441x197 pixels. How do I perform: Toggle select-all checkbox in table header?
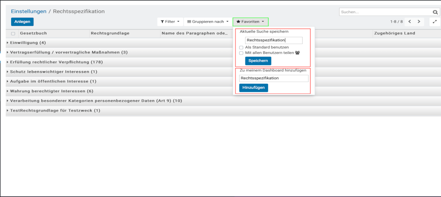tap(13, 33)
